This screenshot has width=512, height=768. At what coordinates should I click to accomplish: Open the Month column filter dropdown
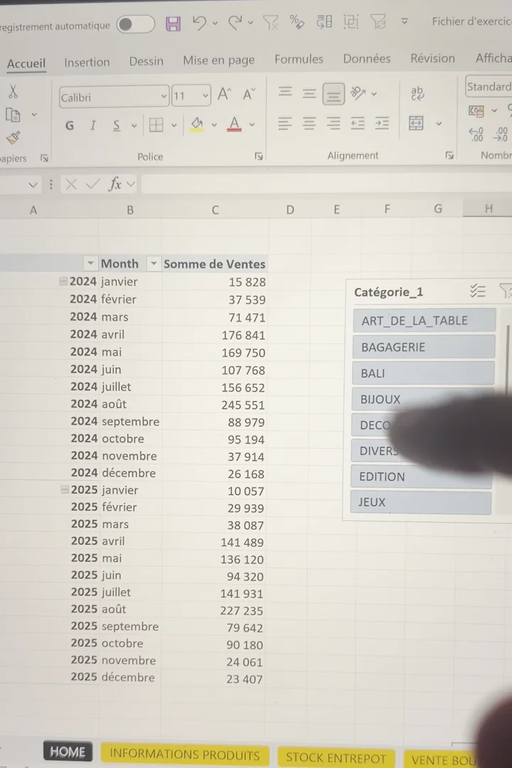click(x=154, y=264)
